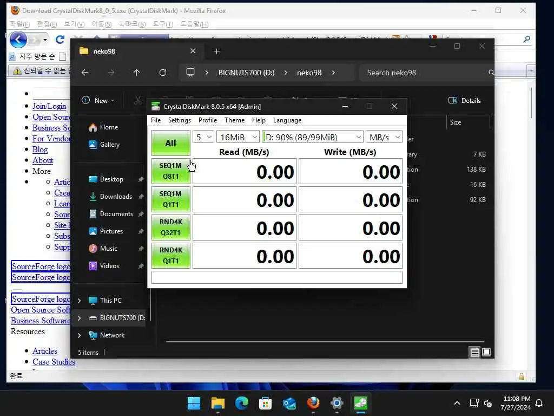The image size is (554, 416).
Task: Open the New dropdown in Explorer
Action: [98, 100]
